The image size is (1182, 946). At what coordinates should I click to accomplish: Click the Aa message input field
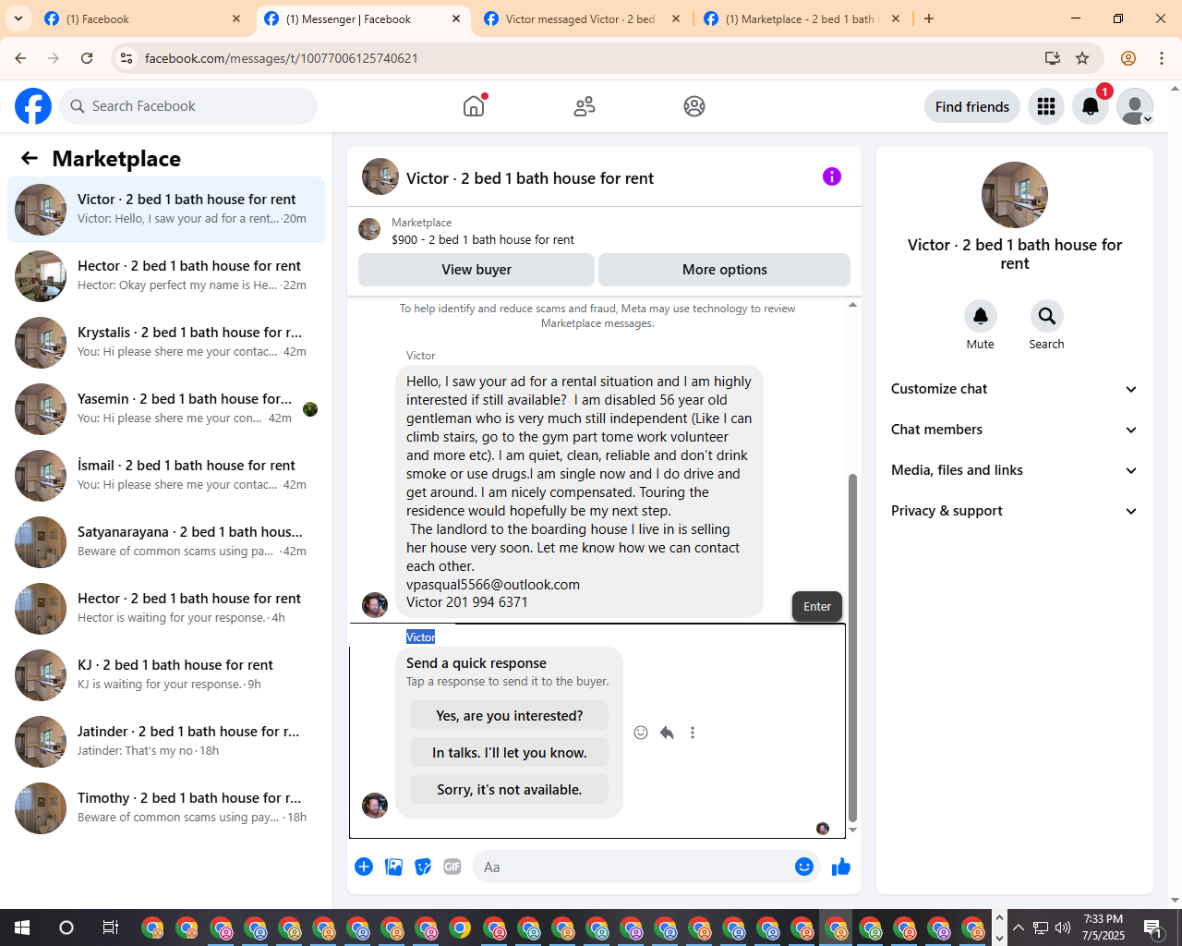(633, 867)
